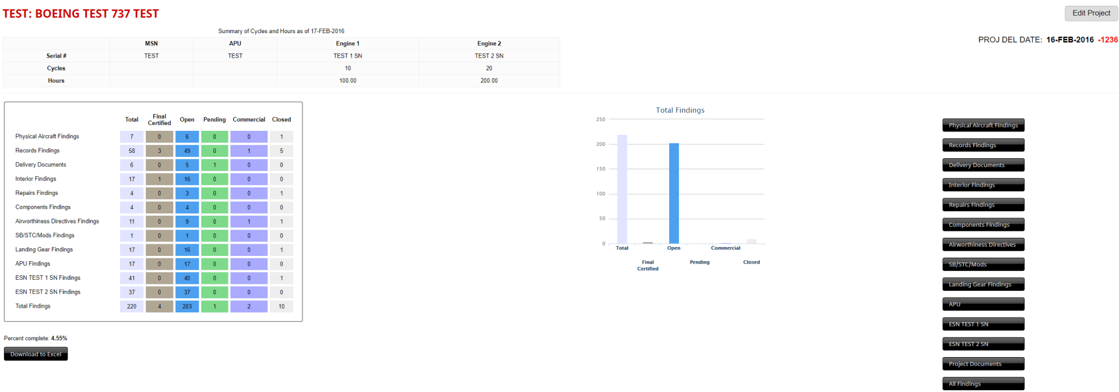Select Total Findings open count 203
This screenshot has width=1119, height=392.
(x=187, y=306)
